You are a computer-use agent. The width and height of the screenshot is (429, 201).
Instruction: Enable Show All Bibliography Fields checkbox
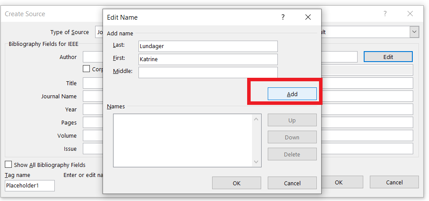pos(8,164)
